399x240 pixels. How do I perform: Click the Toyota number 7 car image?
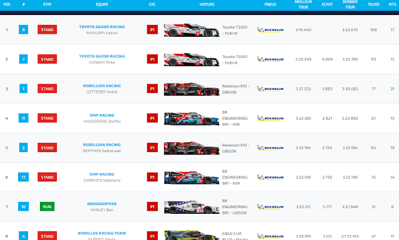tap(191, 59)
